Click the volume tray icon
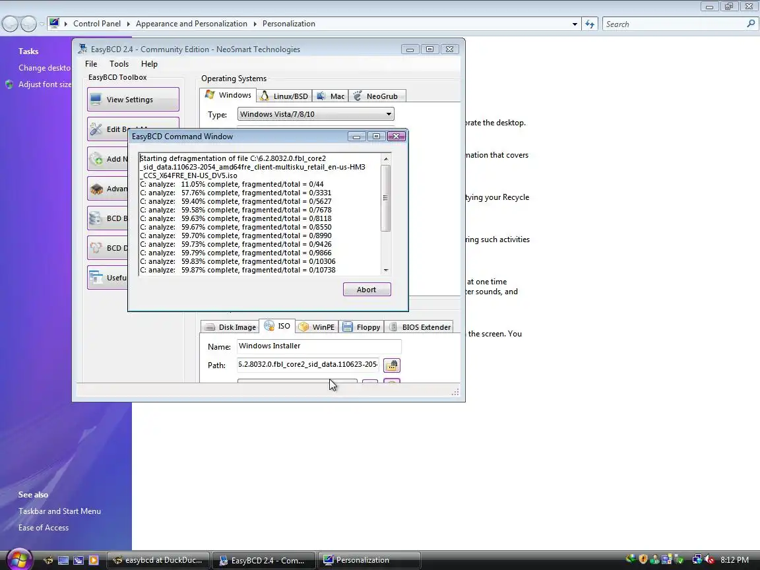This screenshot has width=760, height=570. pos(710,559)
